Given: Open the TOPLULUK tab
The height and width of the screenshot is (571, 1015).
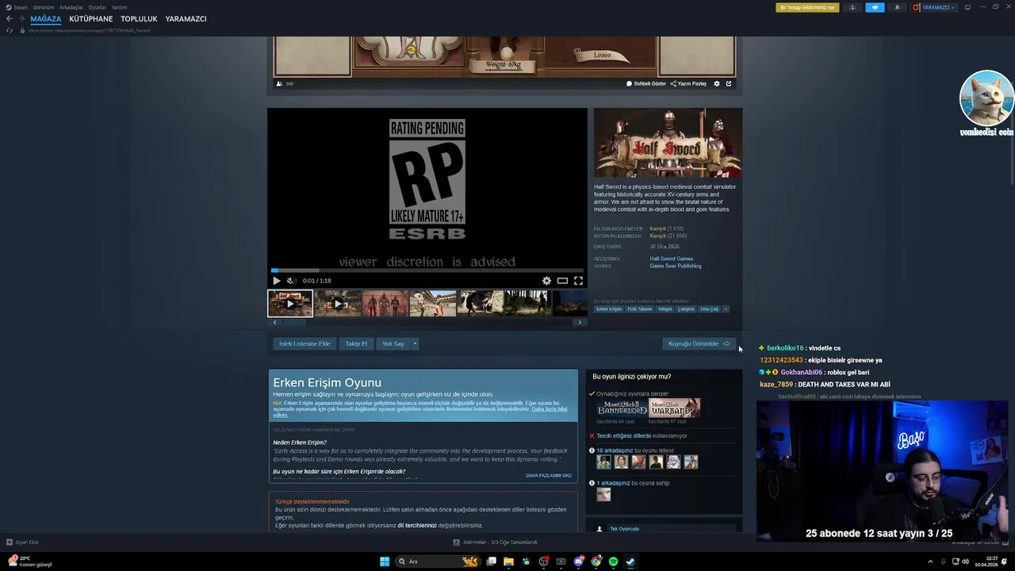Looking at the screenshot, I should click(139, 19).
